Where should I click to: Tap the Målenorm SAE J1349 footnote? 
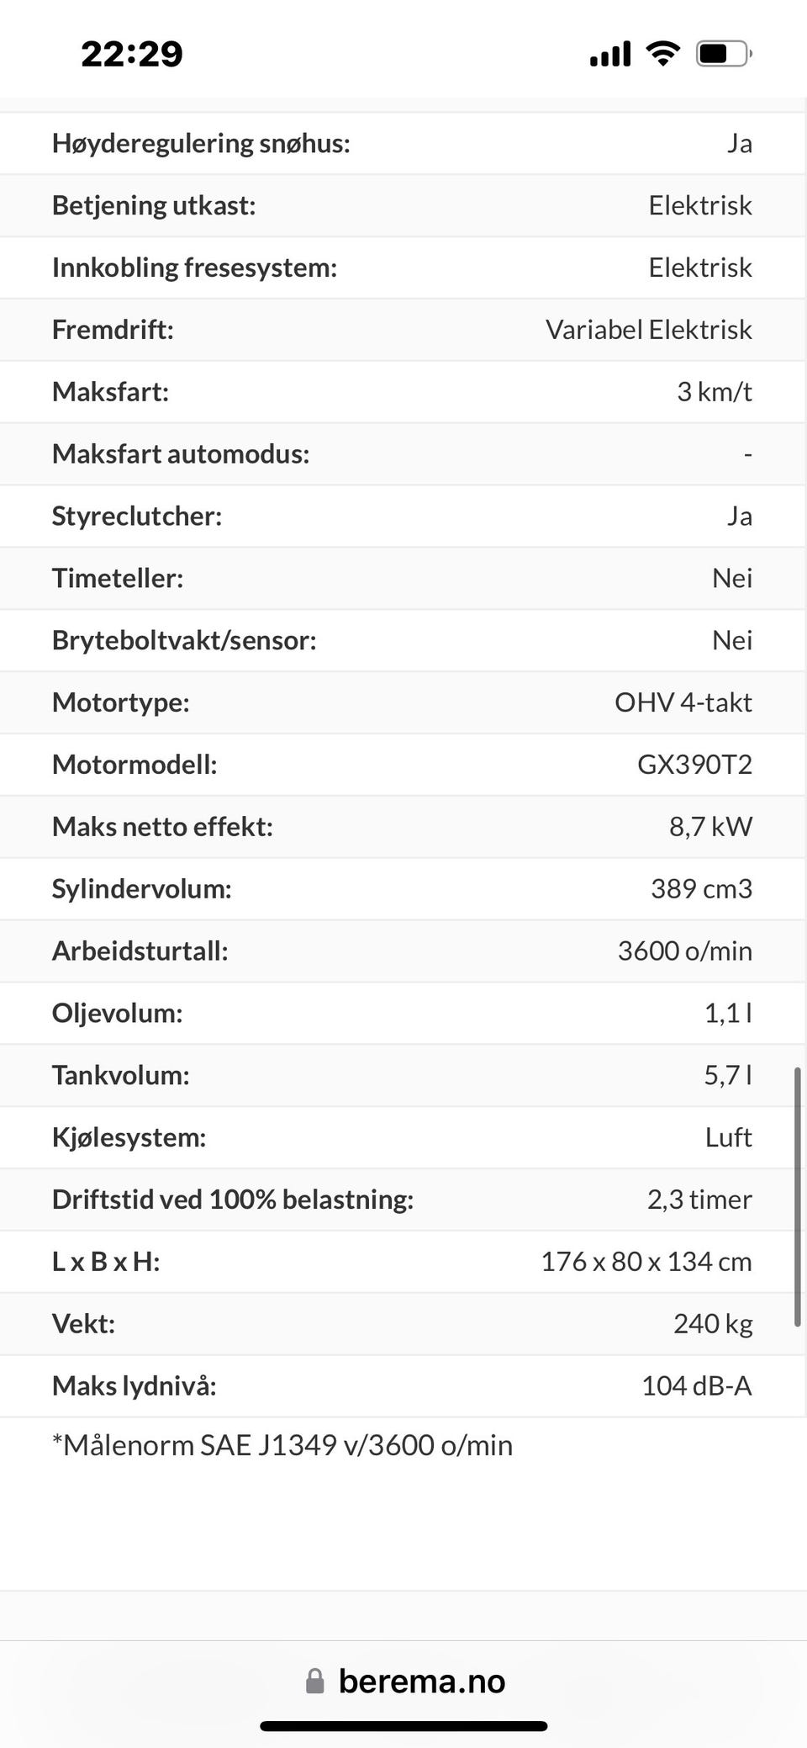tap(282, 1445)
